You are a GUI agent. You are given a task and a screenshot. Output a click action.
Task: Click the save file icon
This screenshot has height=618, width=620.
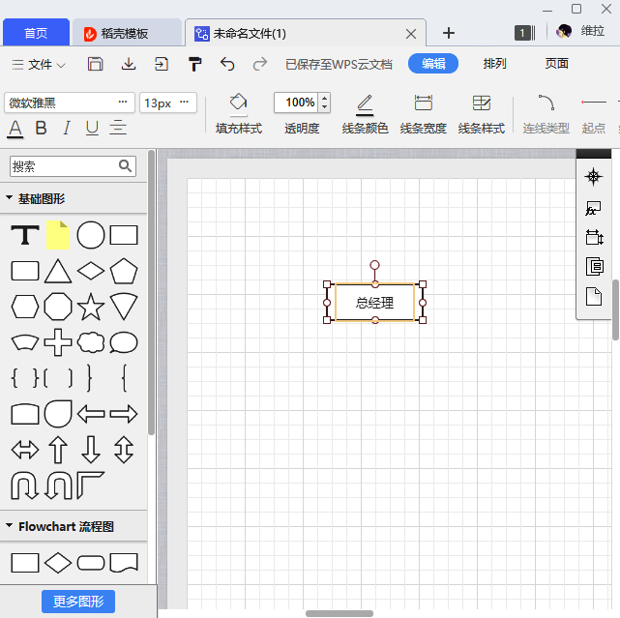pos(96,64)
